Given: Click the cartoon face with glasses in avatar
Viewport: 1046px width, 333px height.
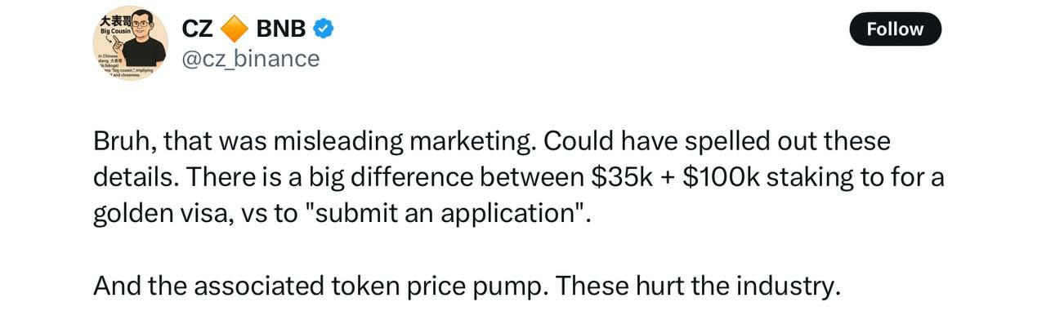Looking at the screenshot, I should [142, 28].
